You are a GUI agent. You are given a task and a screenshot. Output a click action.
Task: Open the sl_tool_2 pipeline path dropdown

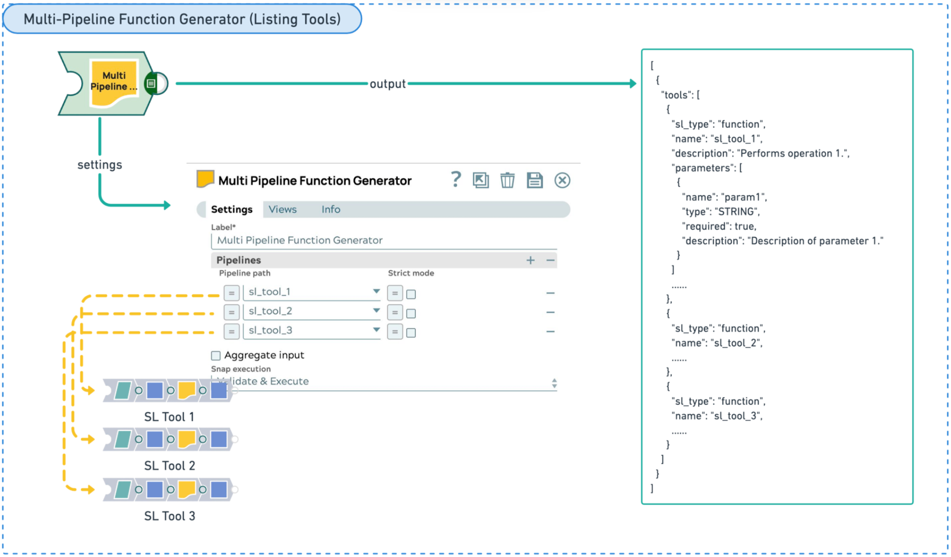376,311
